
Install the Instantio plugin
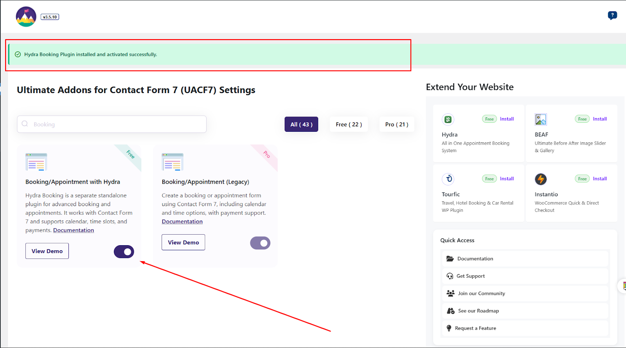tap(600, 179)
